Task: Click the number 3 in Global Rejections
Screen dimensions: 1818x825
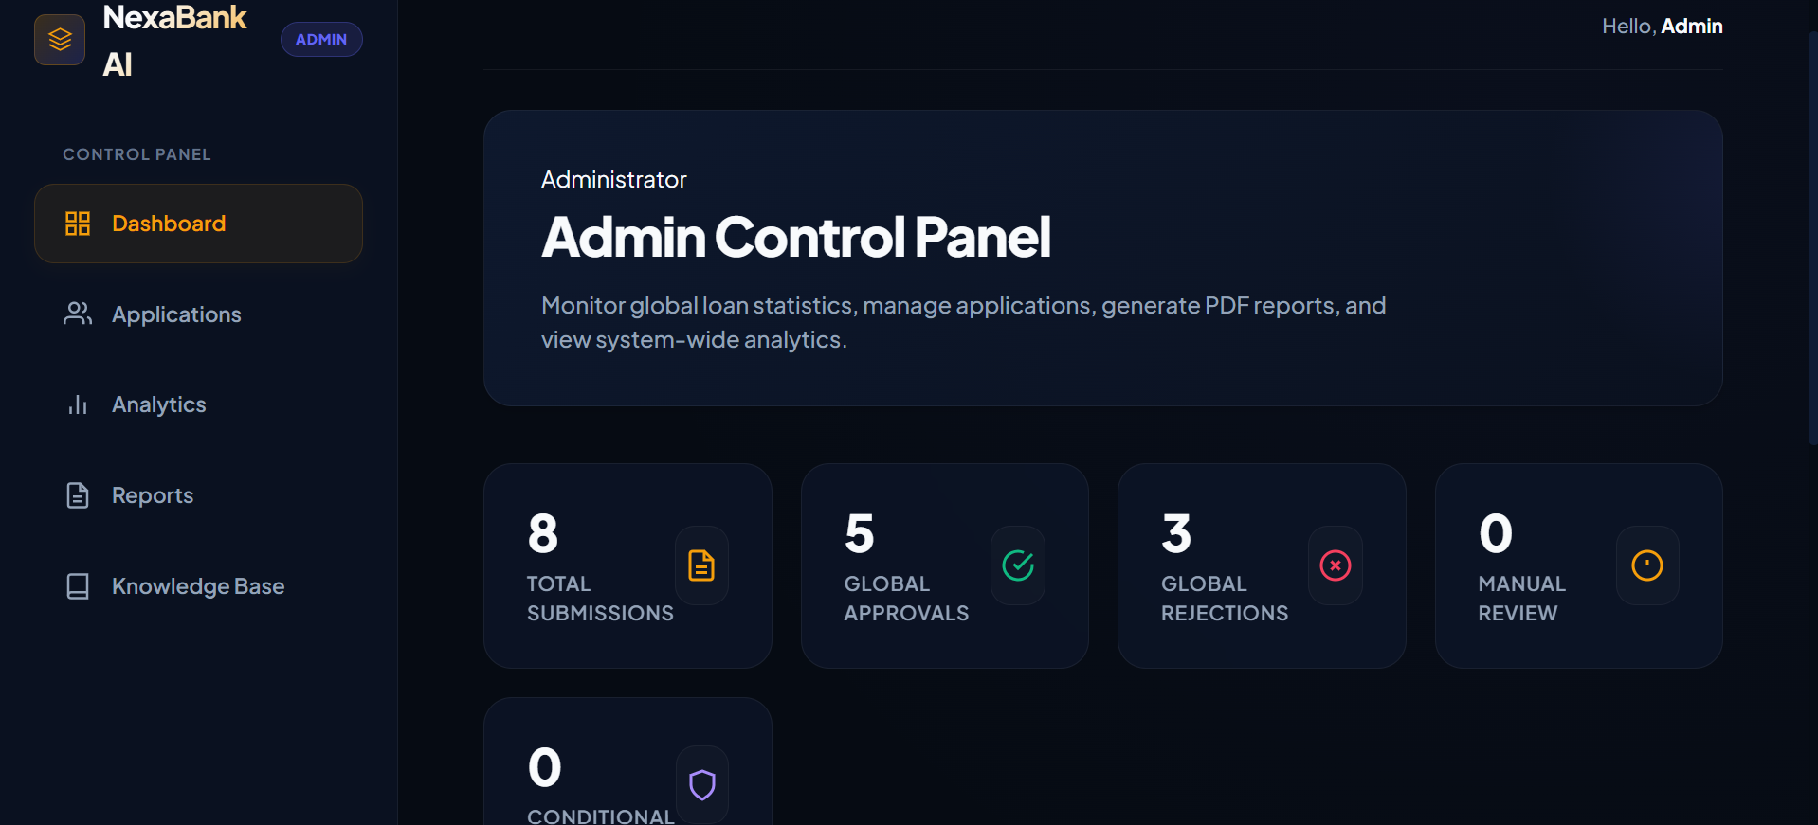Action: pos(1176,533)
